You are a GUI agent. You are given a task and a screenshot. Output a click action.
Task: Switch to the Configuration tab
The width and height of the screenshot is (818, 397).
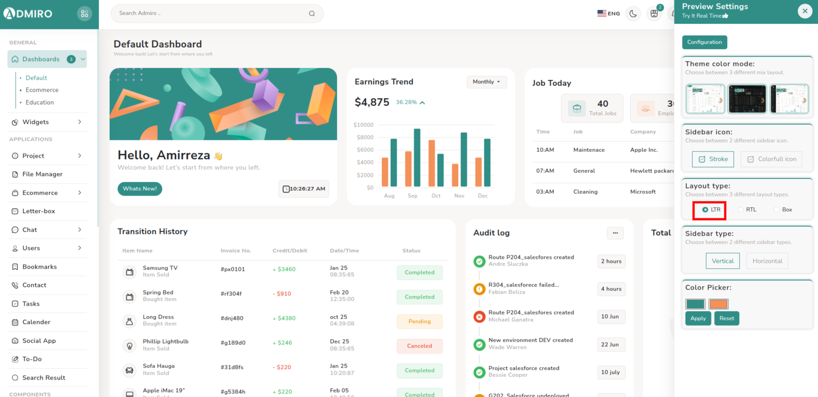704,42
